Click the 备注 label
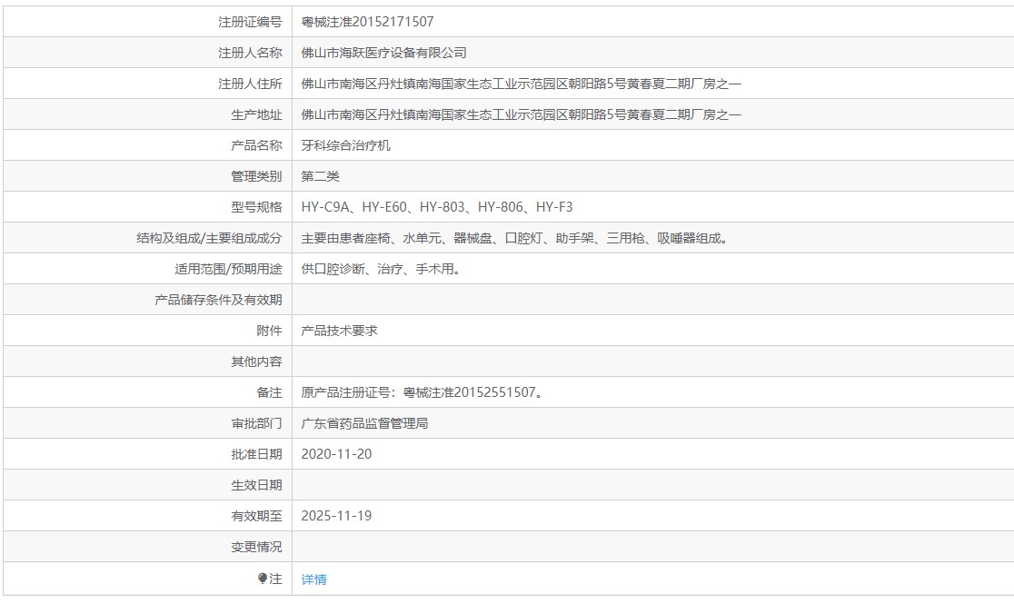 point(270,392)
